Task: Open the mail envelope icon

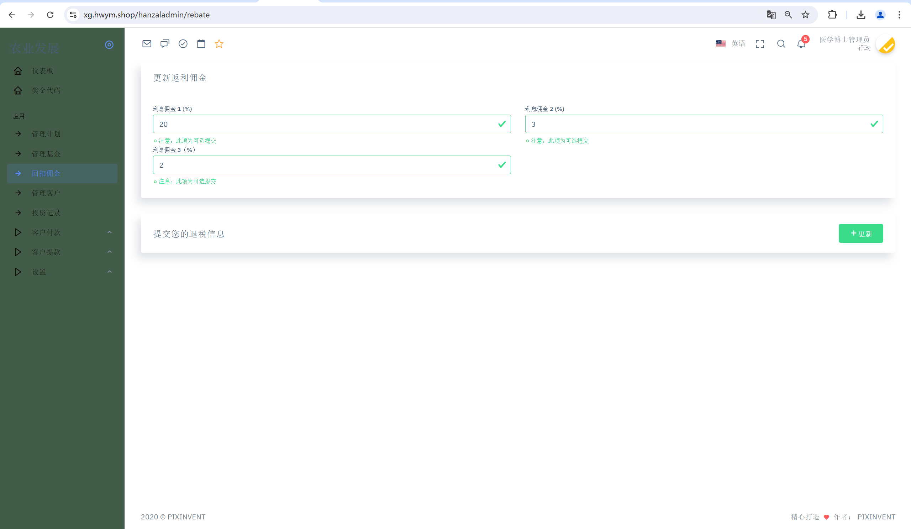Action: [147, 44]
